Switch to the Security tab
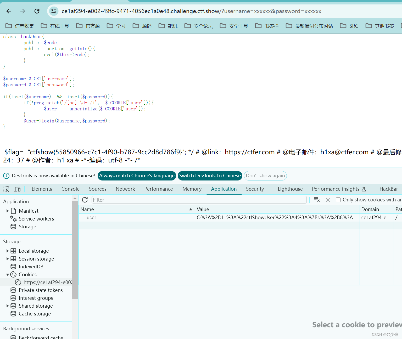 coord(255,189)
